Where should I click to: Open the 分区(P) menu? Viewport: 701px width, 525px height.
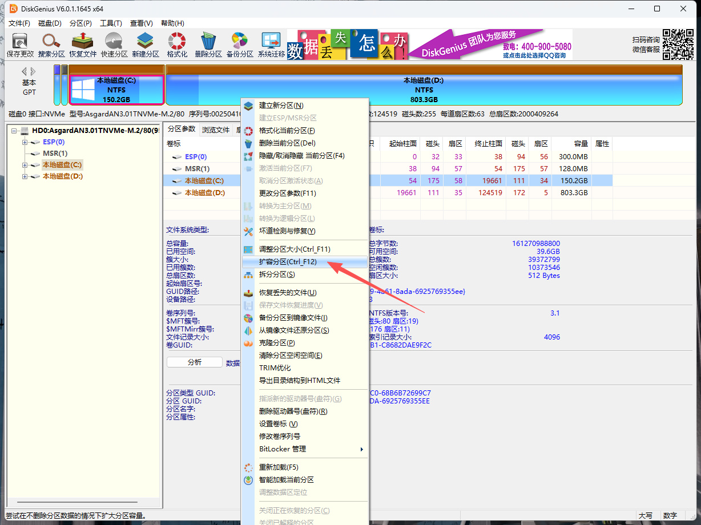[x=80, y=23]
